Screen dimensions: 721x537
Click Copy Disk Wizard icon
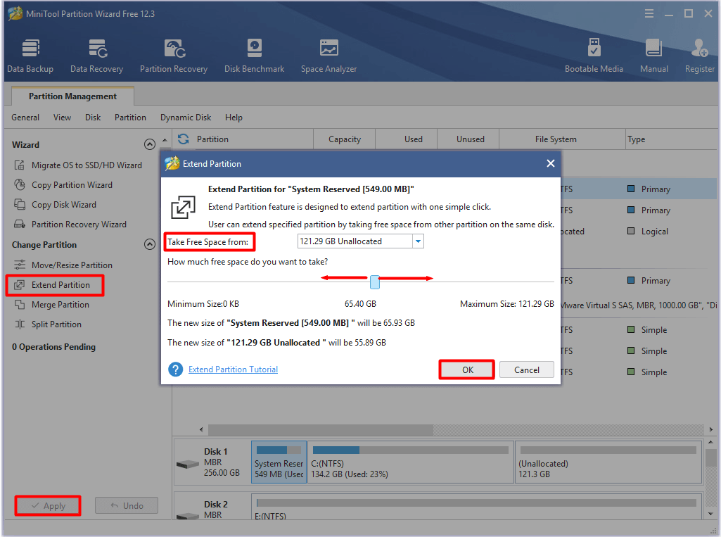[x=19, y=205]
